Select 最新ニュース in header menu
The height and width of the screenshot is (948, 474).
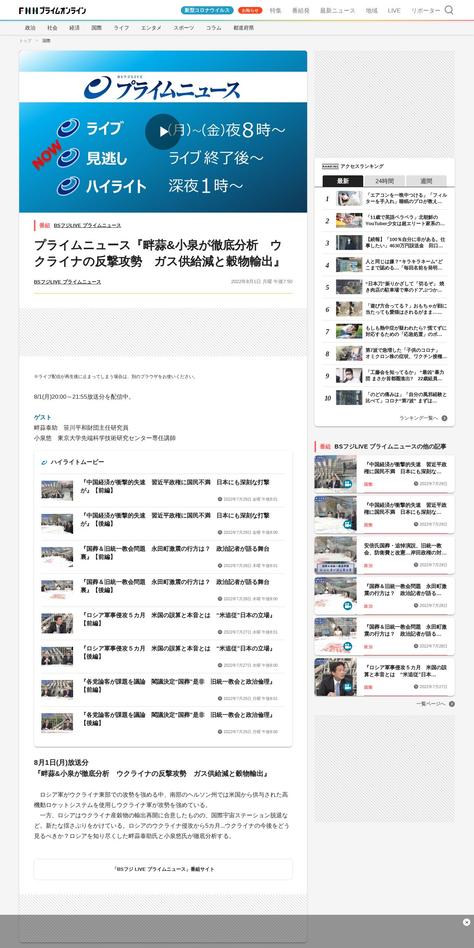337,10
